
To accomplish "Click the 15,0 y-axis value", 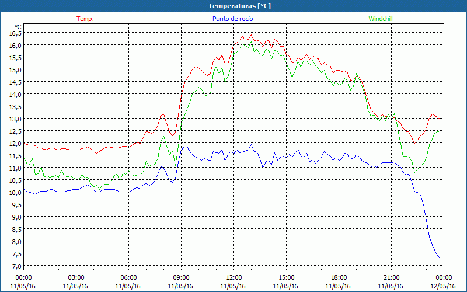I will 16,69.
